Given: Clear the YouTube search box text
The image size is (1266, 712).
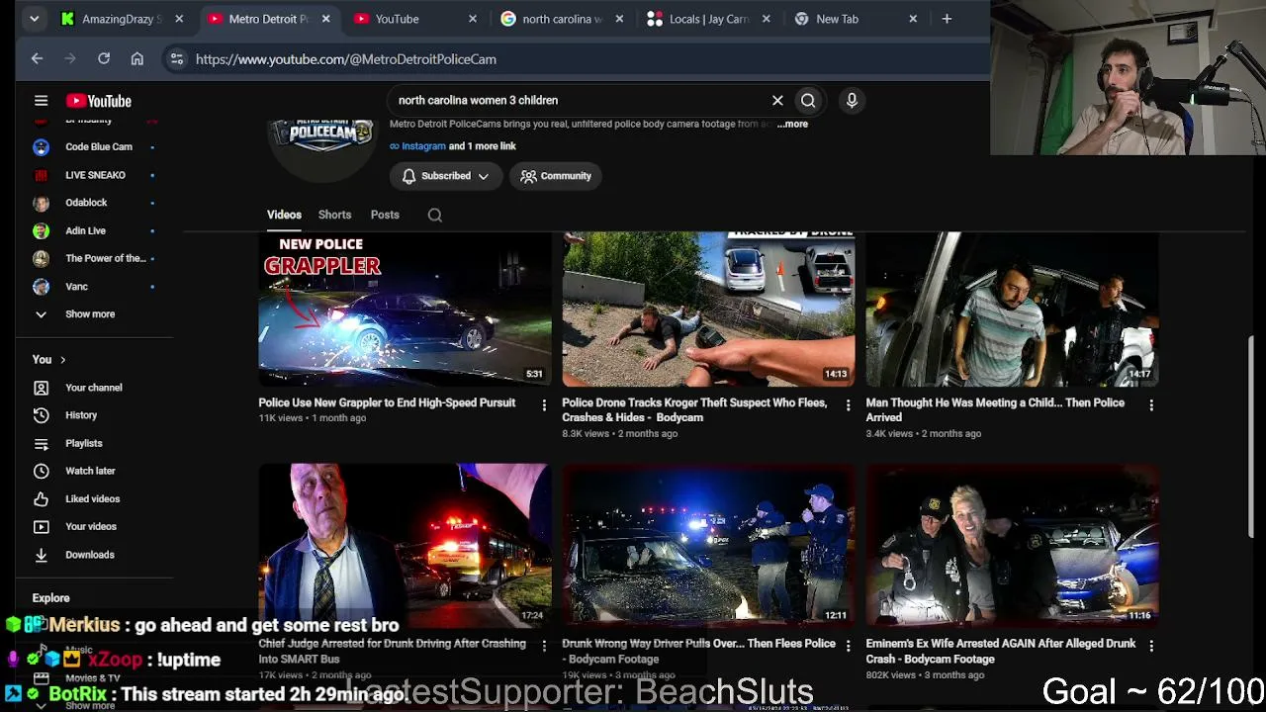Looking at the screenshot, I should 777,100.
